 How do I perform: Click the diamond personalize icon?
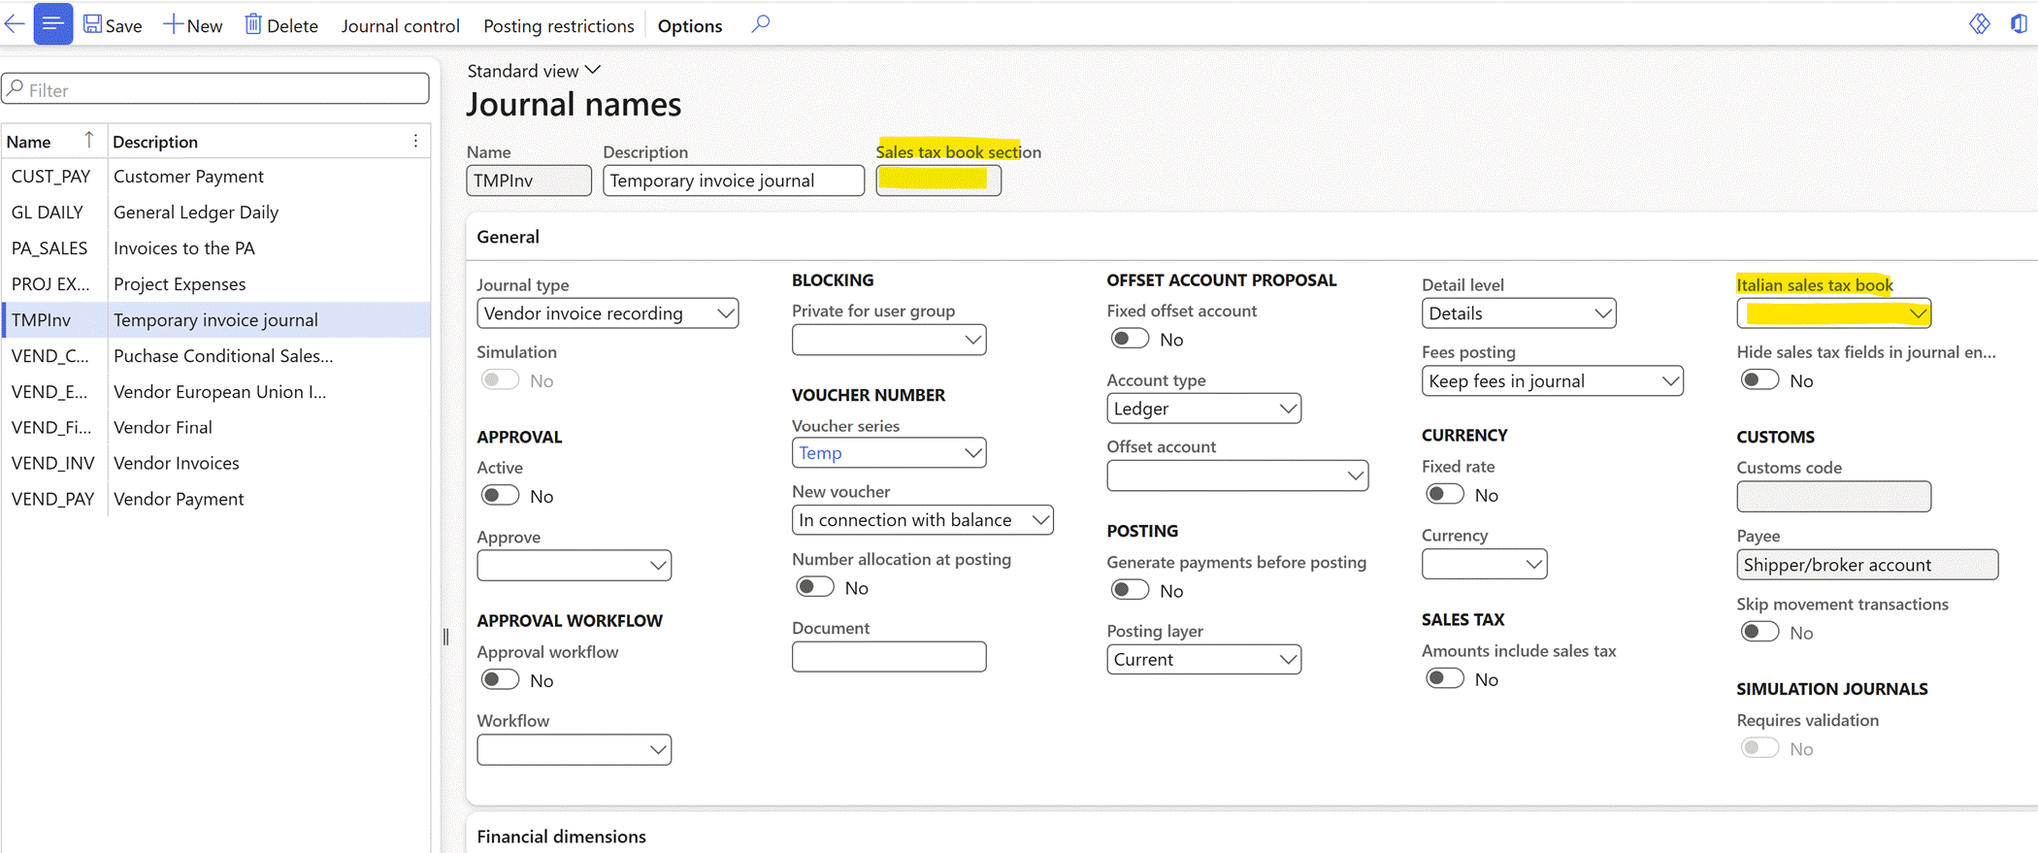(1979, 23)
